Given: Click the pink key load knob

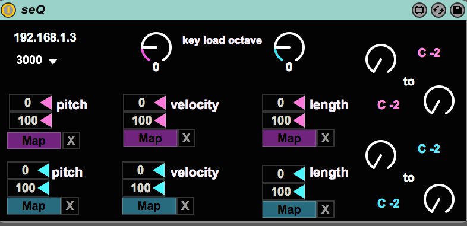Looking at the screenshot, I should tap(156, 47).
